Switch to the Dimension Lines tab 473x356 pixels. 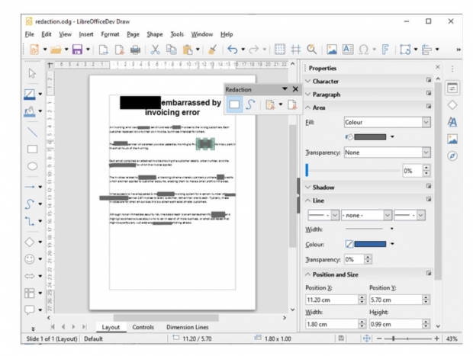[188, 327]
